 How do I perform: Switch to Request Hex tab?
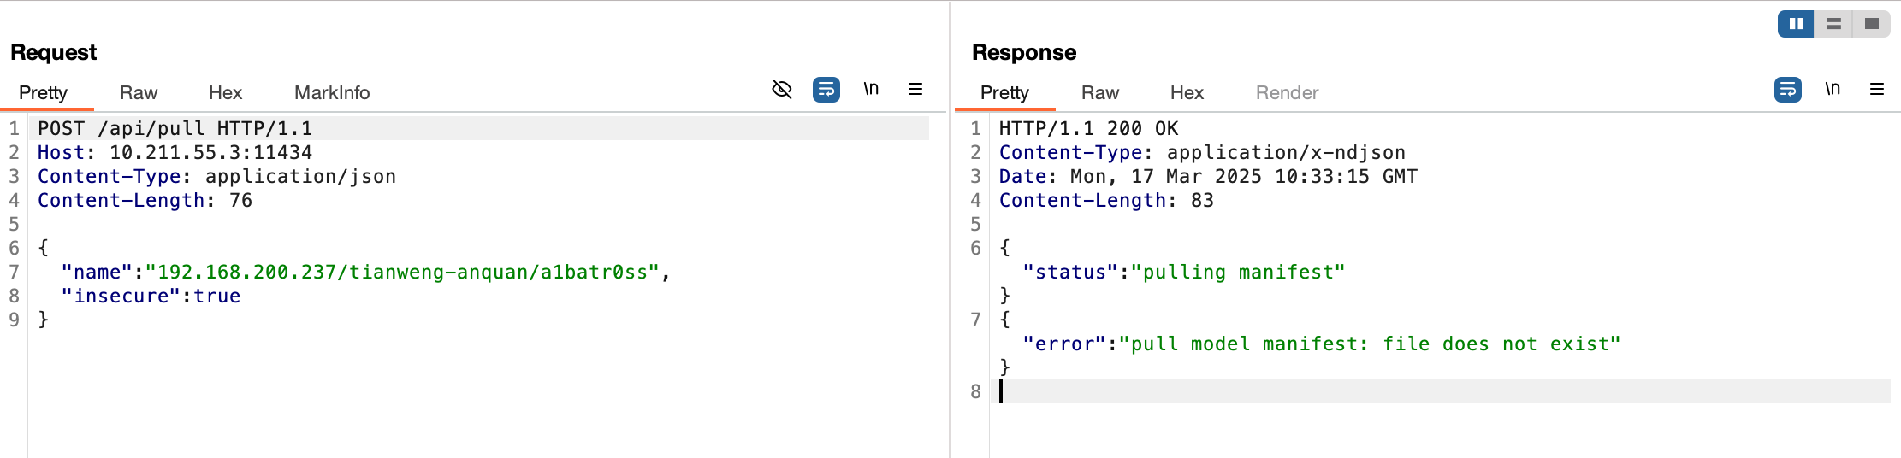point(225,93)
